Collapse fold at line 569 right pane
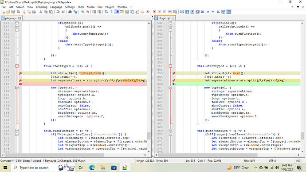 point(170,131)
